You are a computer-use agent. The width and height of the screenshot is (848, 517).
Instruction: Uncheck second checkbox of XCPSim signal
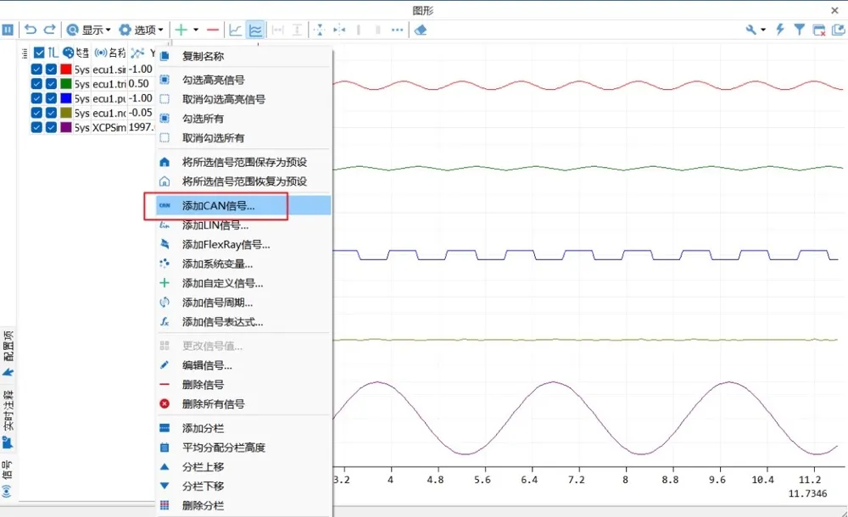pyautogui.click(x=51, y=128)
